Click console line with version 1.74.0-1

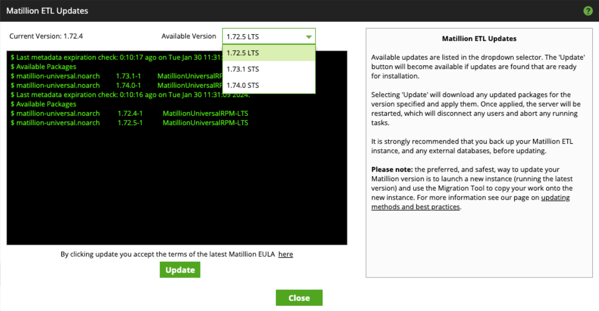116,85
